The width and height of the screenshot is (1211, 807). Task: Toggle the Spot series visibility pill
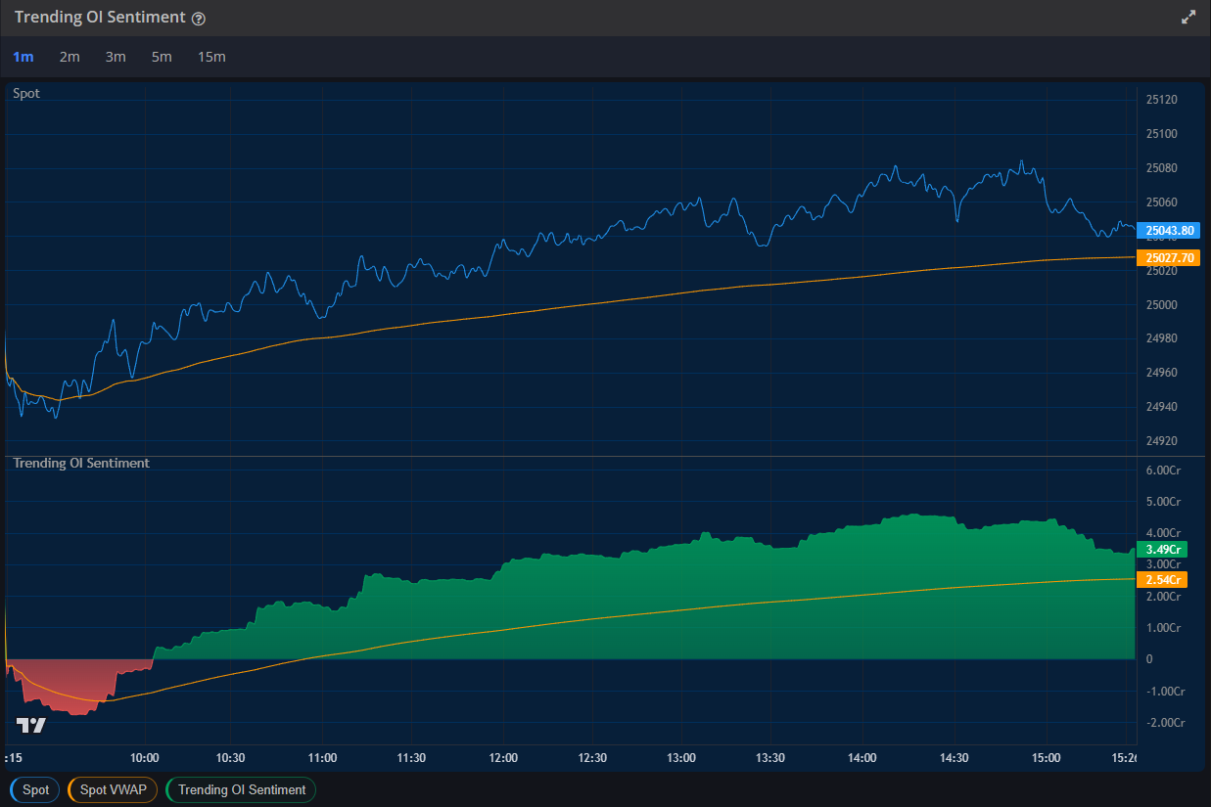pyautogui.click(x=34, y=789)
